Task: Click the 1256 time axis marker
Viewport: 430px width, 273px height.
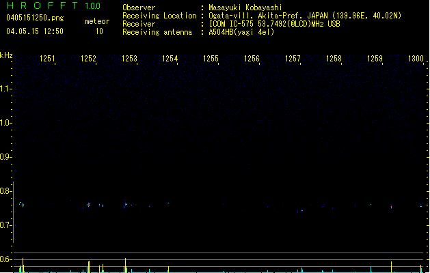Action: [x=252, y=59]
